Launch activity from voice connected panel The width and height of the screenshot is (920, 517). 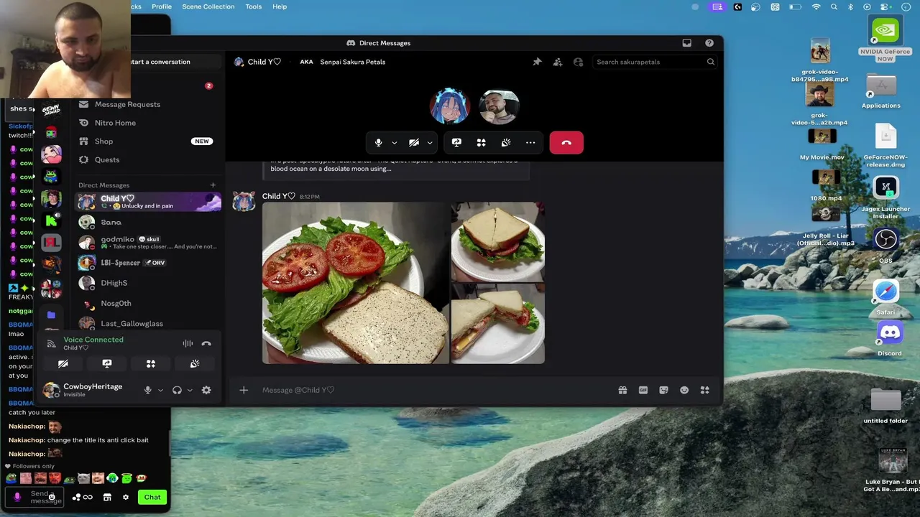coord(151,364)
